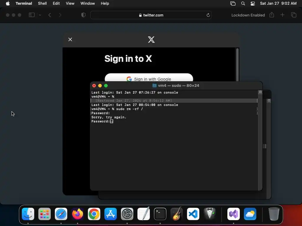Open the View menu
The image size is (302, 226).
tap(70, 4)
